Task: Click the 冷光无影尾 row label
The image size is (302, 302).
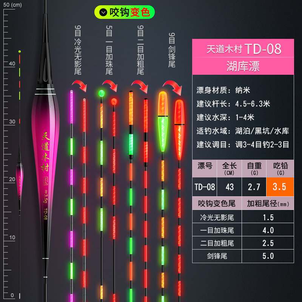Action: coord(217,217)
